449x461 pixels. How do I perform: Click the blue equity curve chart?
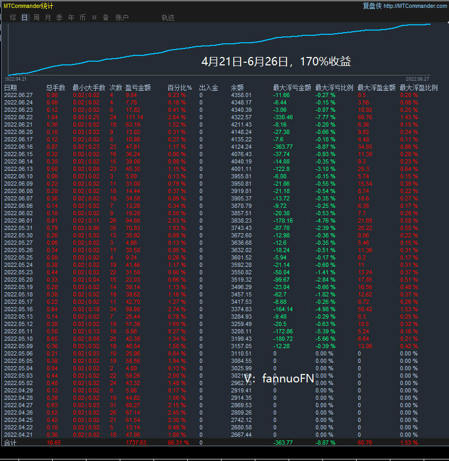(x=219, y=50)
